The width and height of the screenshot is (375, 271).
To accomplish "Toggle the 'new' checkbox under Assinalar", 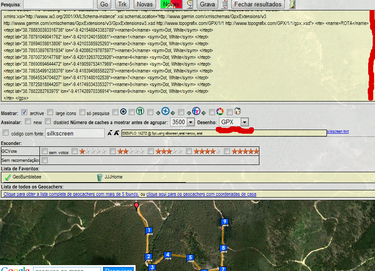I will pyautogui.click(x=28, y=121).
